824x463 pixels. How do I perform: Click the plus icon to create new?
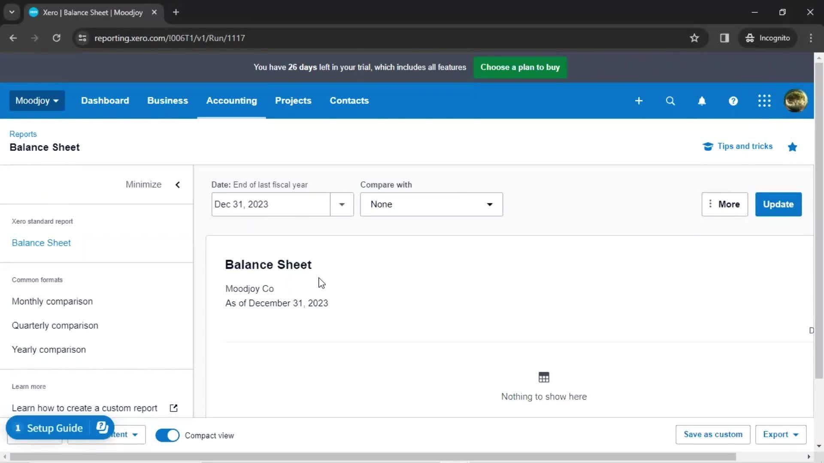(x=639, y=101)
